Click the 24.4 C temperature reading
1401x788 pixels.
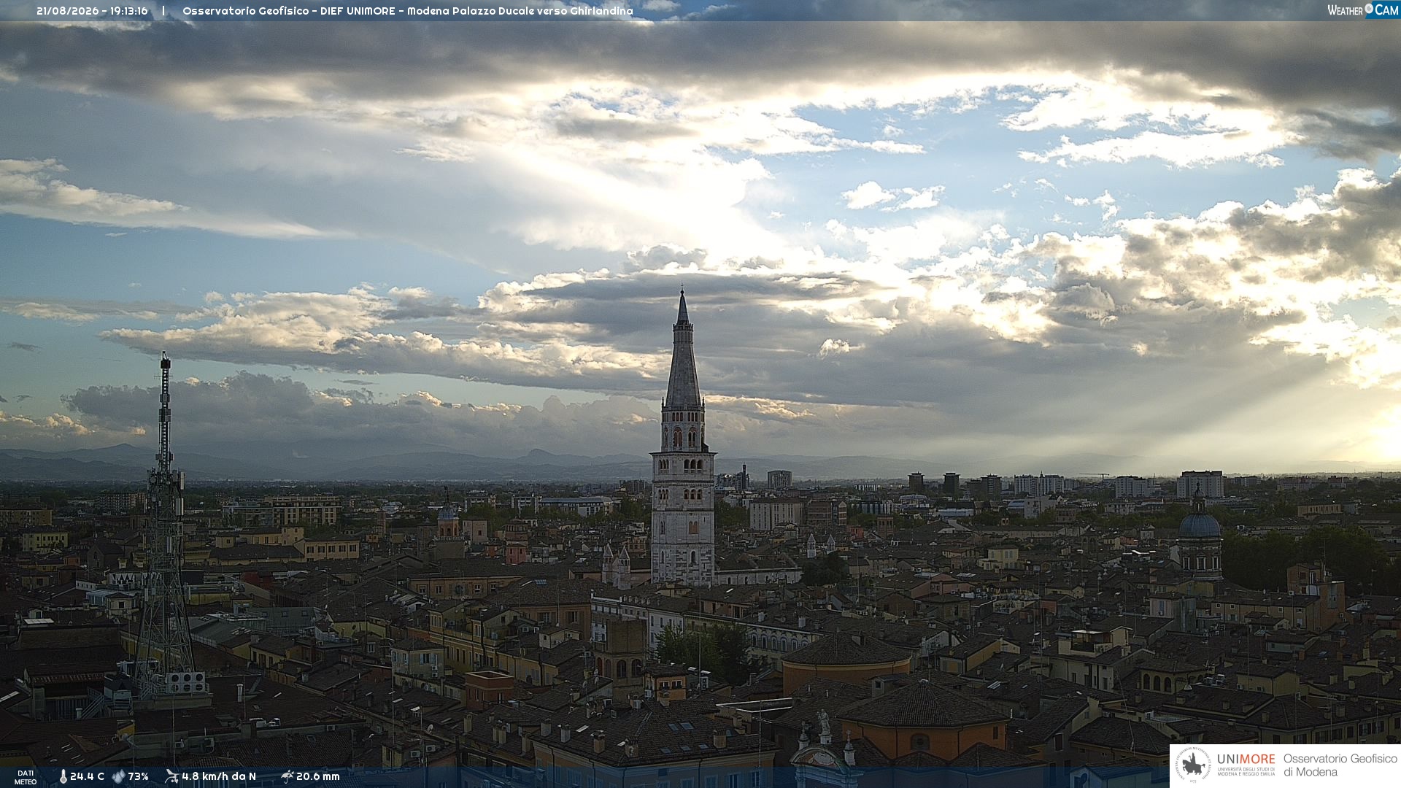point(87,777)
